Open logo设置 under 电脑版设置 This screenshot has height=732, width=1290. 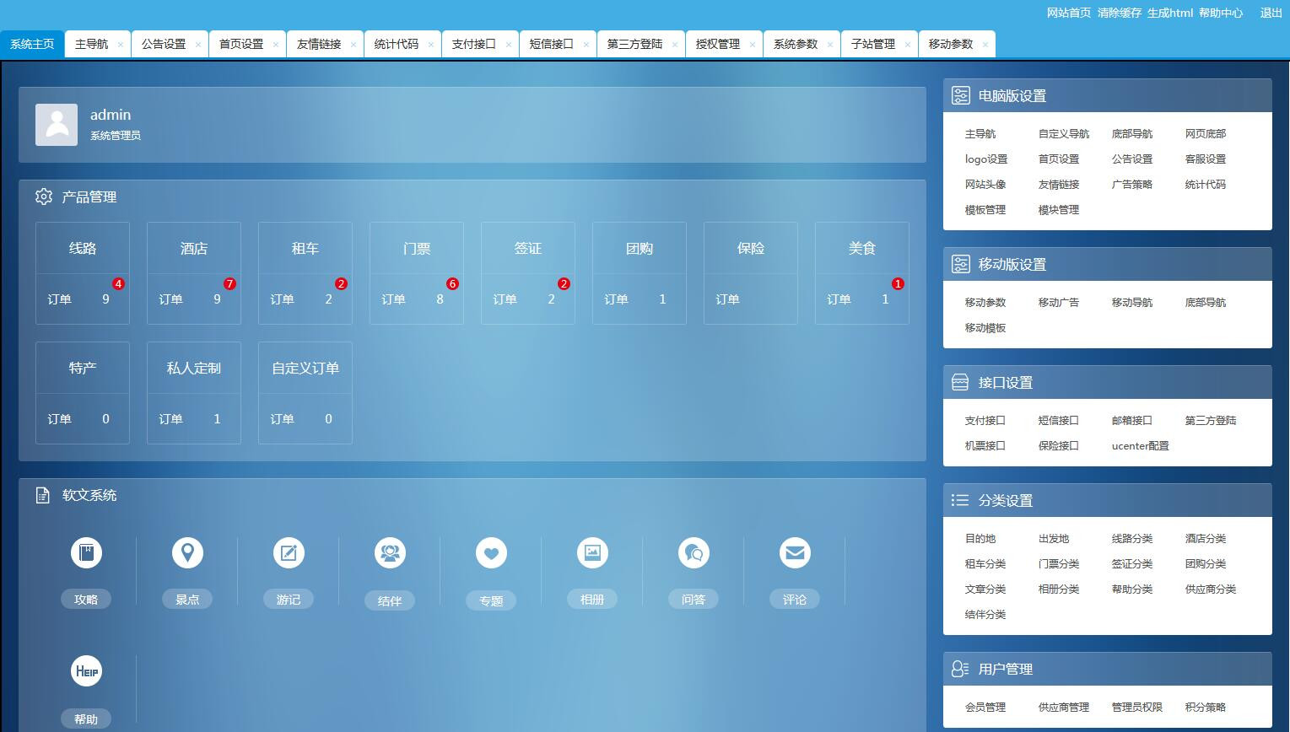986,159
